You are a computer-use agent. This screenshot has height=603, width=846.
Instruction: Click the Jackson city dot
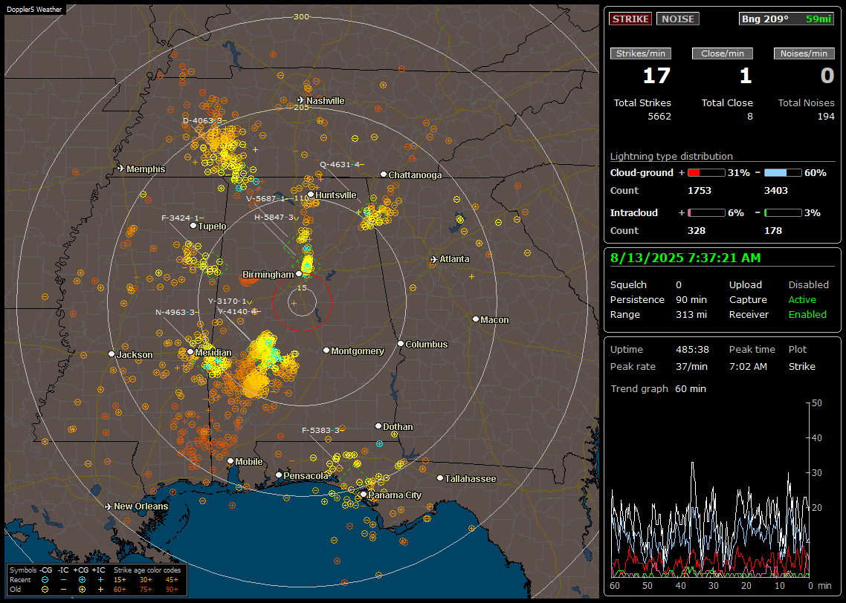[x=112, y=354]
